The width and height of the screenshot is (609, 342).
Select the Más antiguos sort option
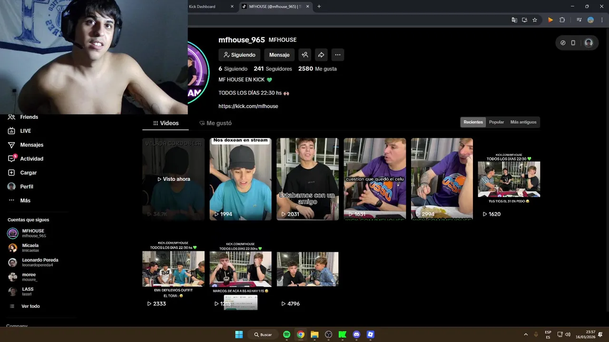(523, 122)
